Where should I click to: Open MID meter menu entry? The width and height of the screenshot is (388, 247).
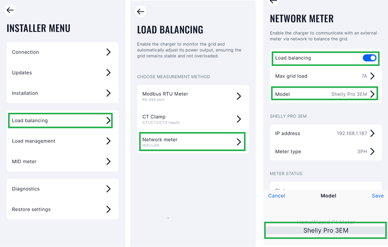[61, 161]
